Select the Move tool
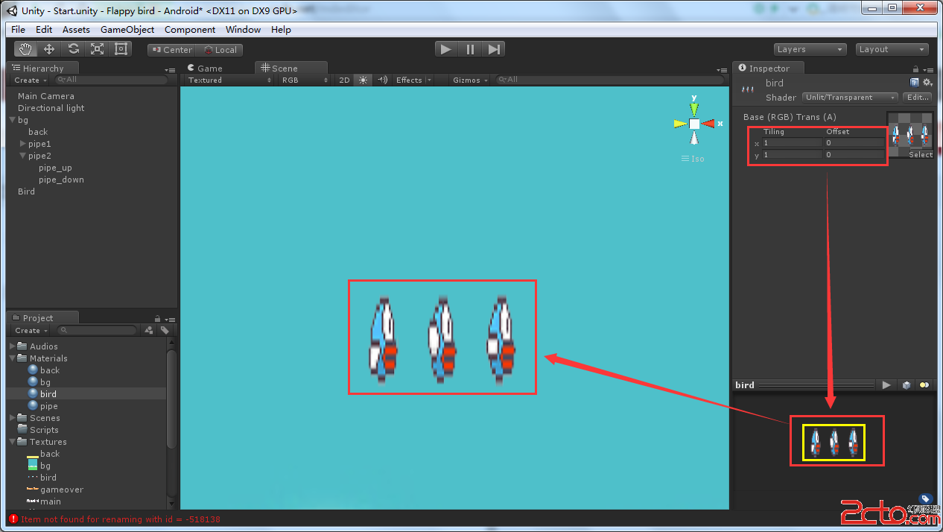This screenshot has height=532, width=943. tap(49, 49)
